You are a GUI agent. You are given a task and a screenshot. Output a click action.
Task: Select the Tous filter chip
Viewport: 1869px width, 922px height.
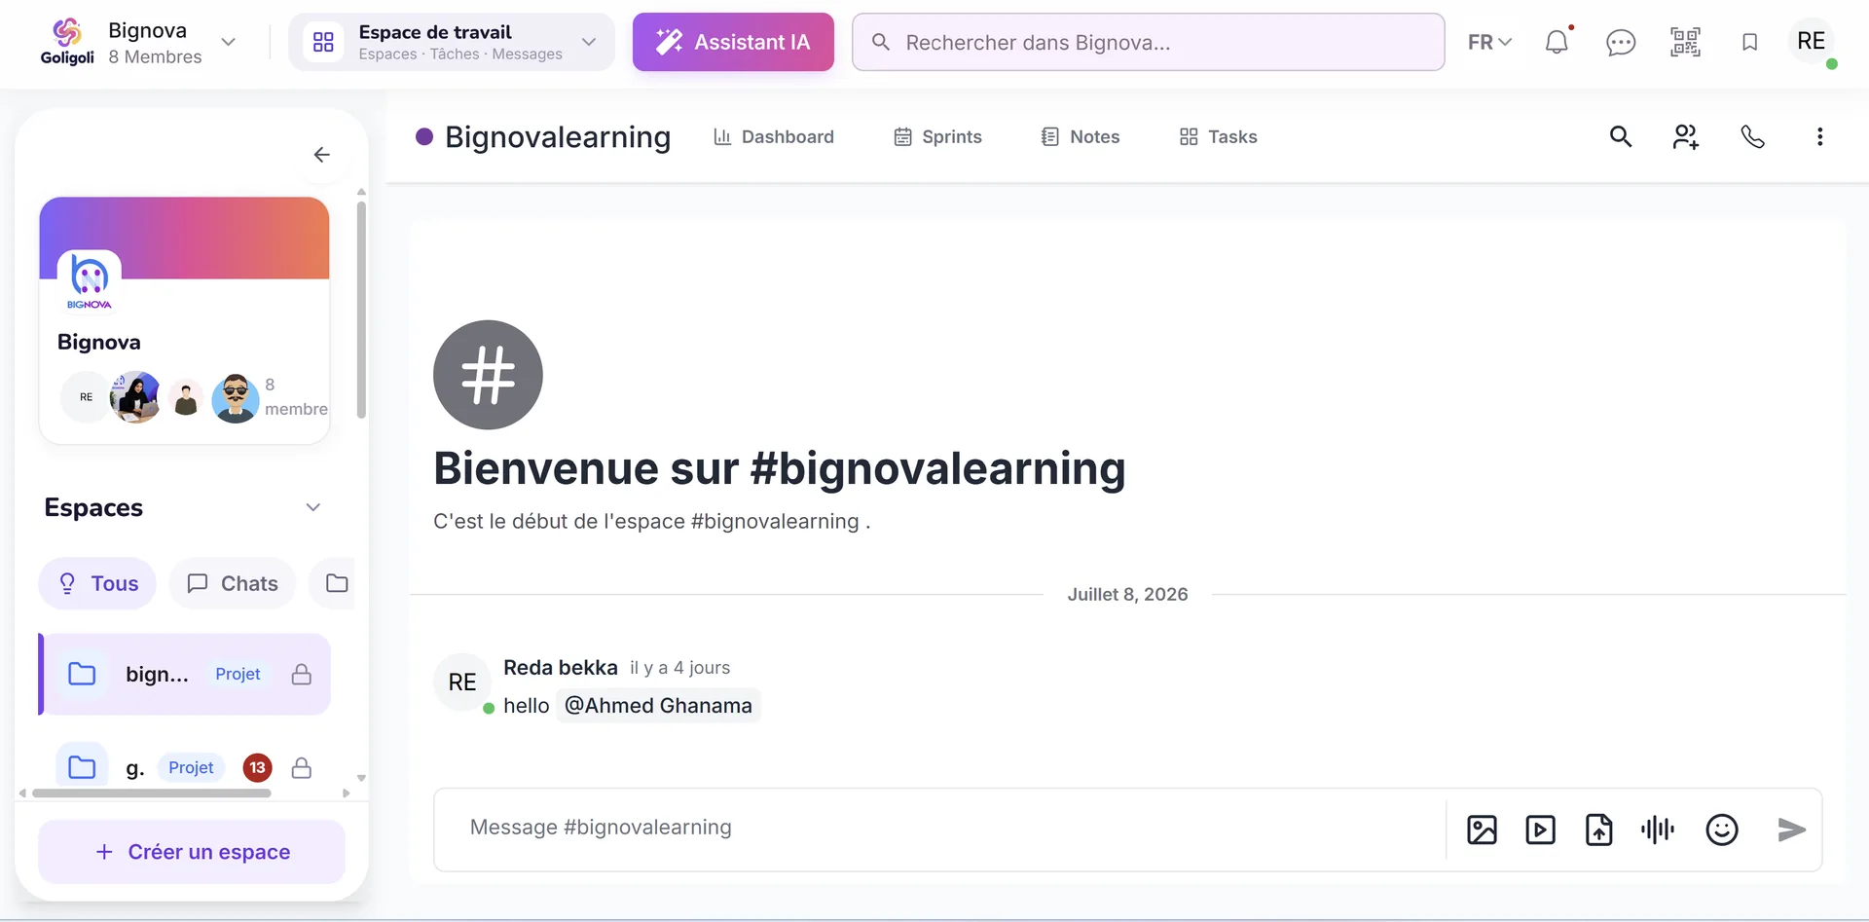point(97,583)
